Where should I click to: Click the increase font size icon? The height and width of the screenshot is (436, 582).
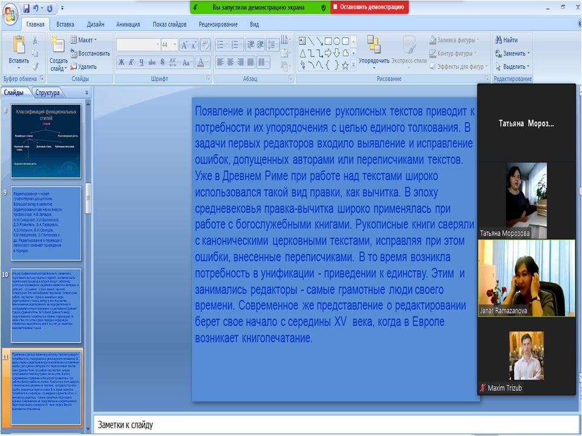pos(184,45)
